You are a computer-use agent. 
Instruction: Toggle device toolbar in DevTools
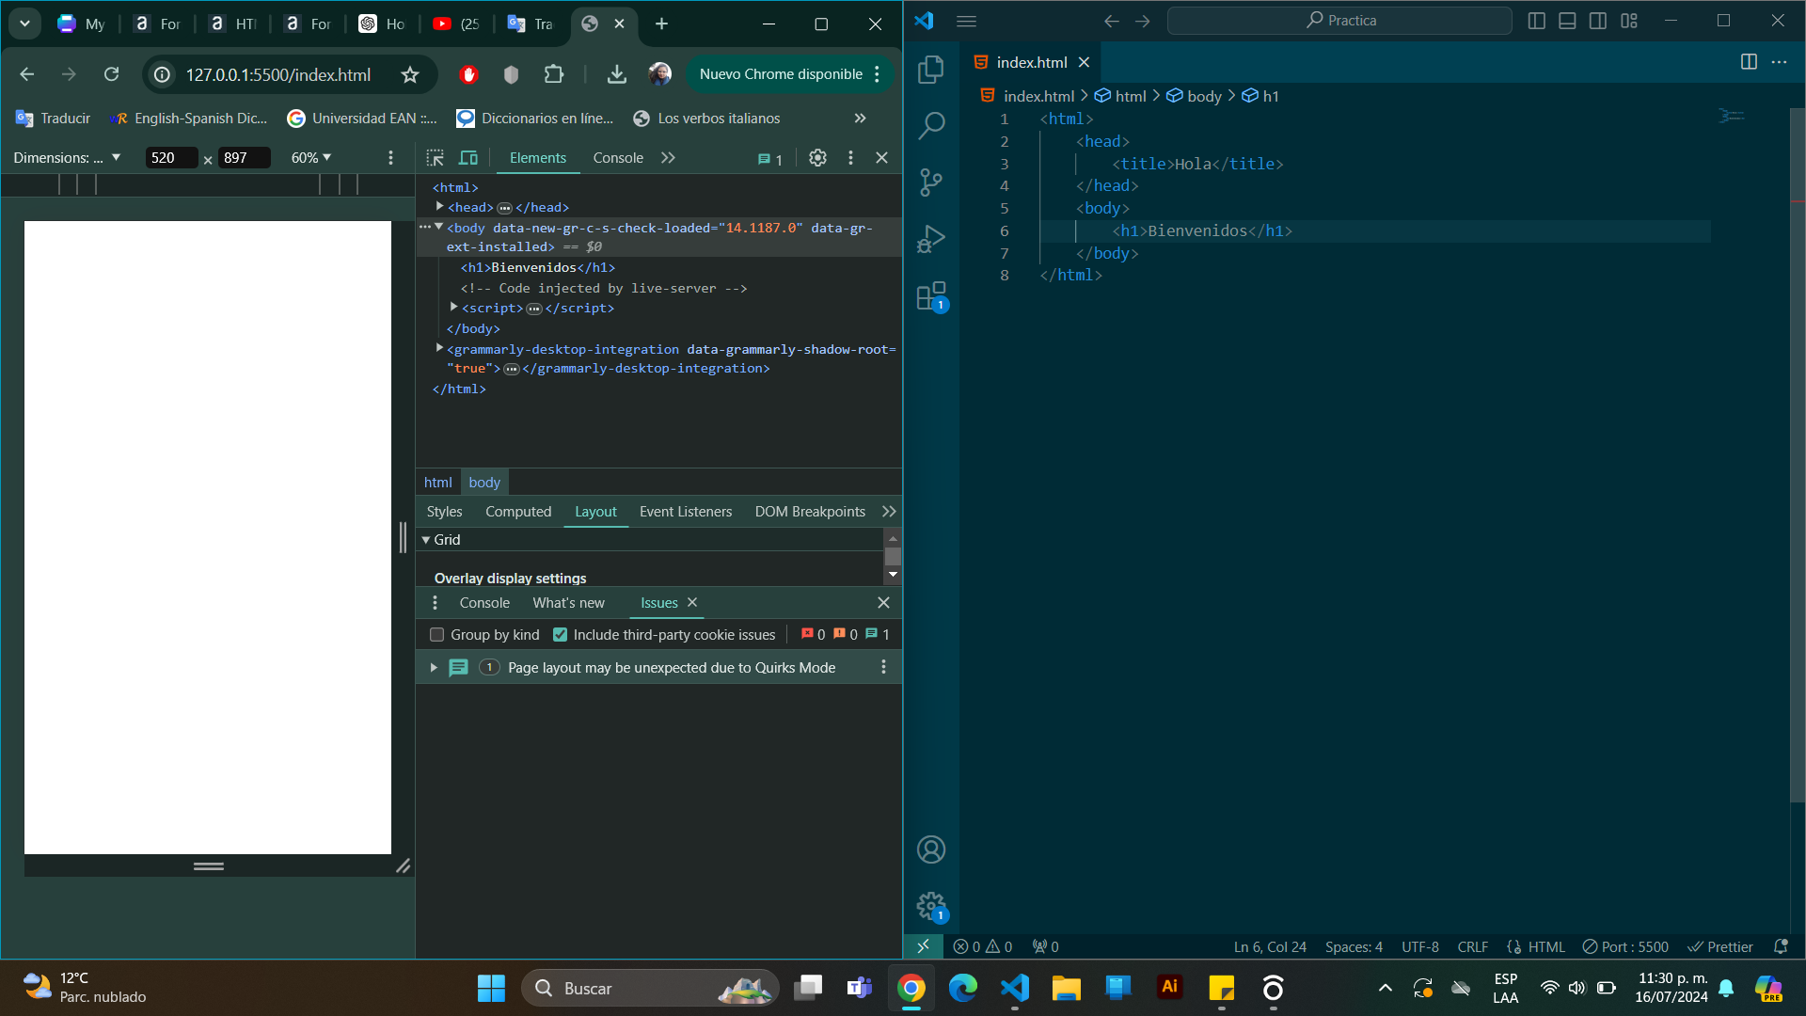[468, 158]
